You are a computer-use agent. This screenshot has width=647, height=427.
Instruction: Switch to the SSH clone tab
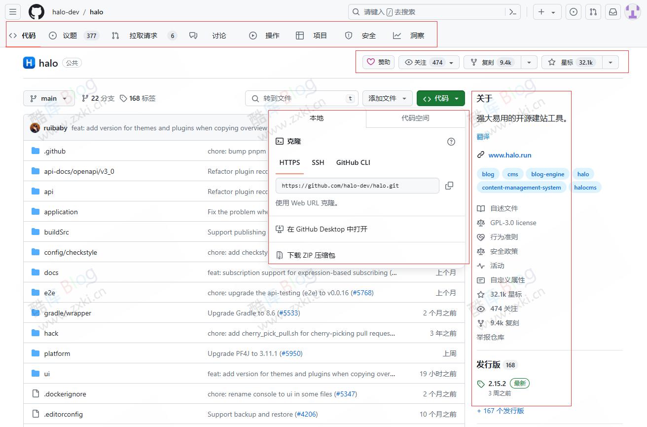(x=318, y=162)
